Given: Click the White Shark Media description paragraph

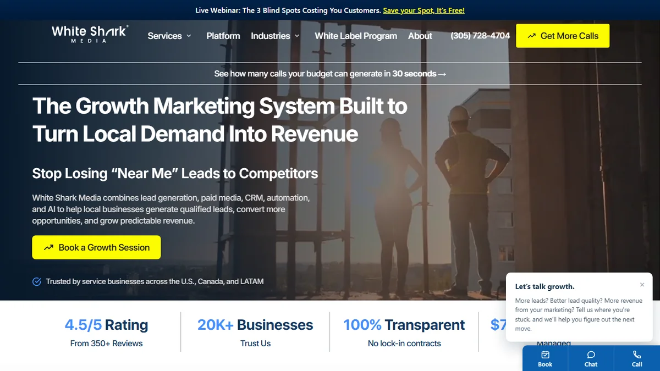Looking at the screenshot, I should tap(171, 209).
